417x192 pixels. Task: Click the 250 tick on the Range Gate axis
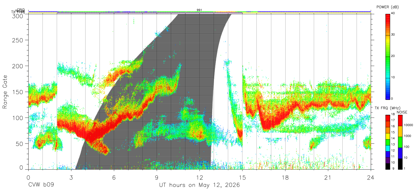tap(18, 40)
